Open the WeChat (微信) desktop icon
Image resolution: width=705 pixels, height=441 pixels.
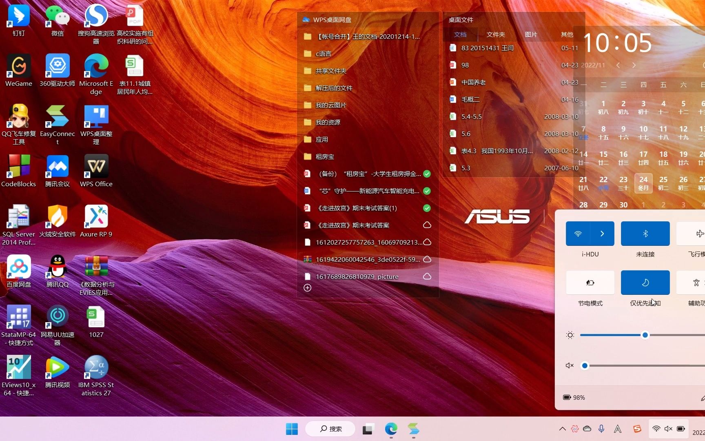(57, 20)
